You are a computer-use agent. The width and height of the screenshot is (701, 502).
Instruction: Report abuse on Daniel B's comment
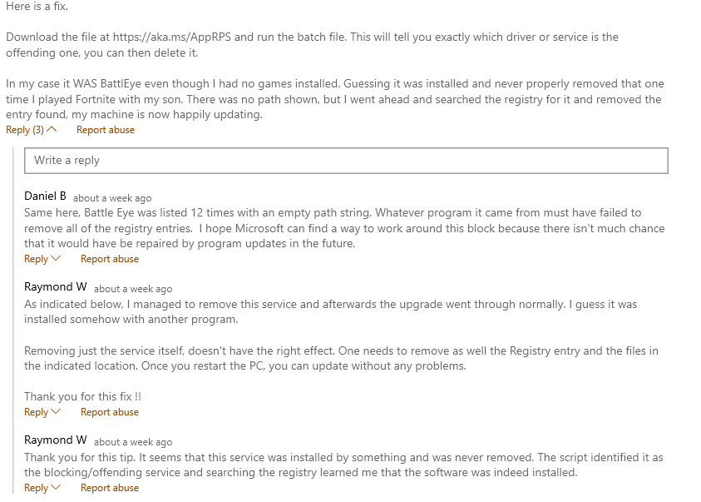(x=110, y=259)
